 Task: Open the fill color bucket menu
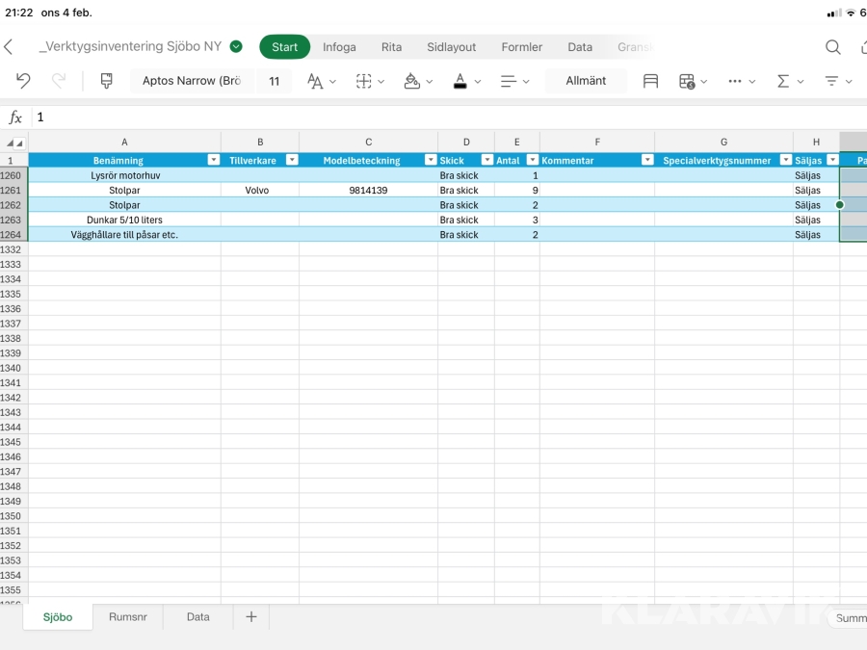coord(418,81)
